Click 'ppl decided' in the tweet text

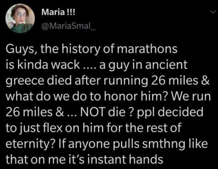pyautogui.click(x=170, y=113)
